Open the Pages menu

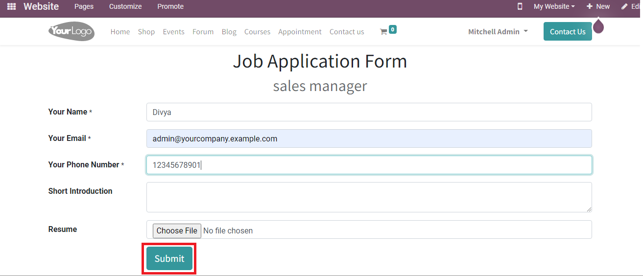84,6
